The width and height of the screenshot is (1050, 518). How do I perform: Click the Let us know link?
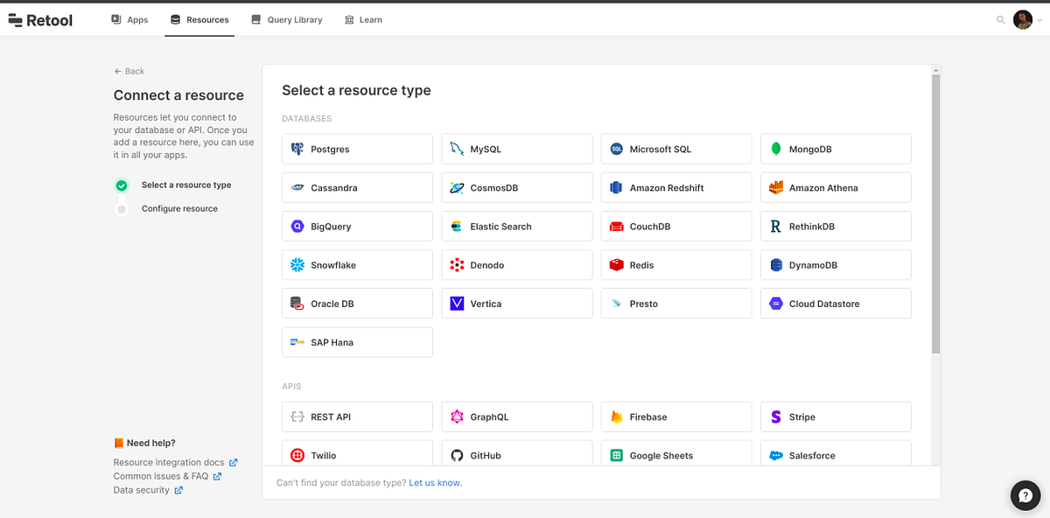(x=435, y=483)
